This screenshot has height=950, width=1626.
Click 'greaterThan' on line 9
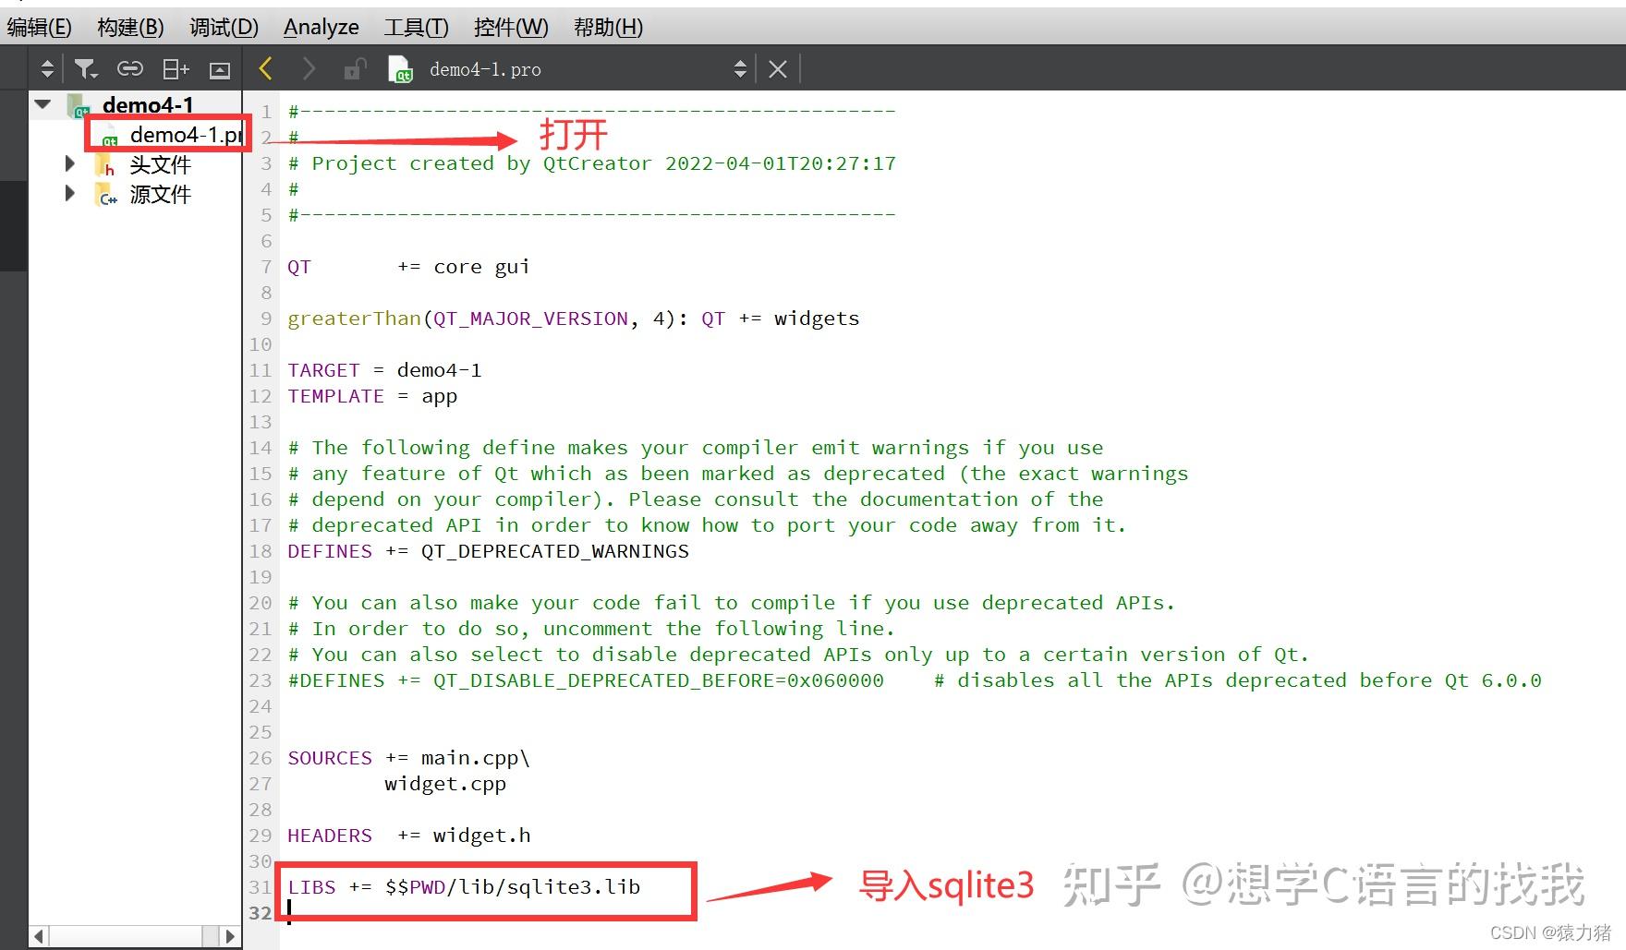click(x=354, y=319)
